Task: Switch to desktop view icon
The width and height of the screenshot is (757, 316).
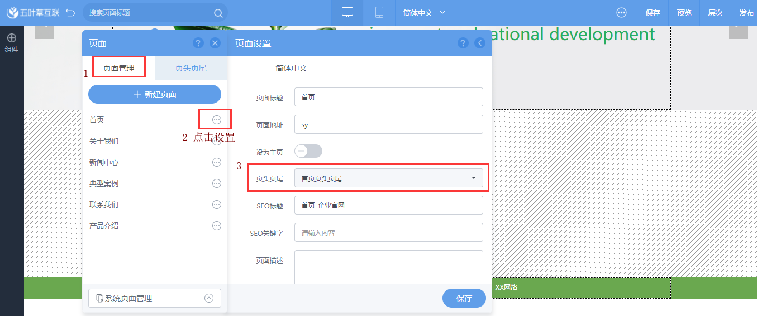Action: click(347, 13)
